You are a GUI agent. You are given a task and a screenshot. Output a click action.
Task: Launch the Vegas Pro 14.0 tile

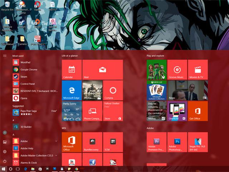(198, 142)
